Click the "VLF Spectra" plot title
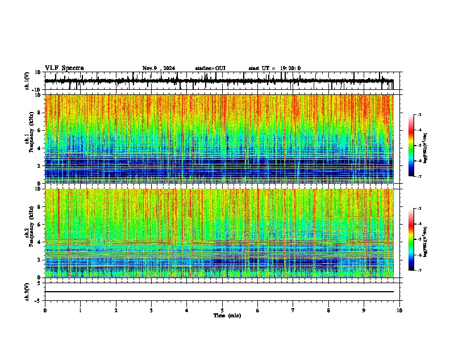Image resolution: width=450 pixels, height=348 pixels. tap(64, 68)
